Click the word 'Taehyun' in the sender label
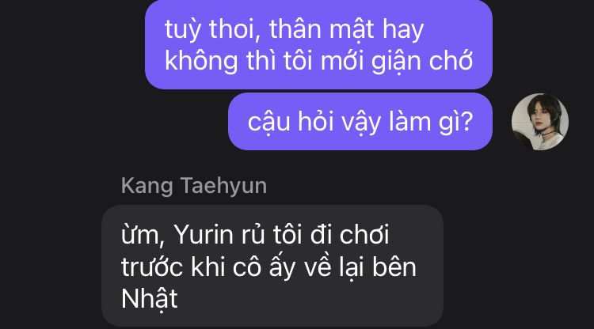The image size is (594, 329). coord(224,187)
